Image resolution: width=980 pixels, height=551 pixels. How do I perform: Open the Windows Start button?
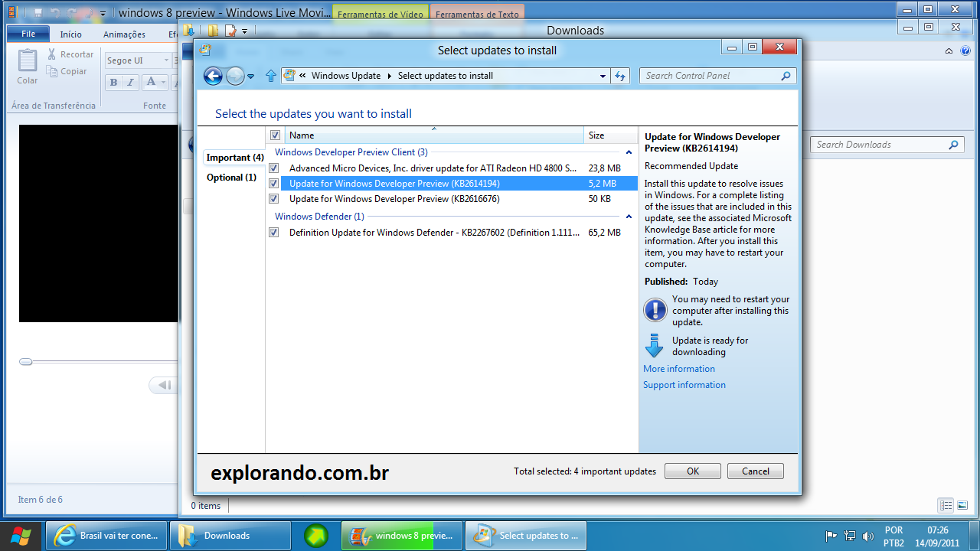[21, 536]
